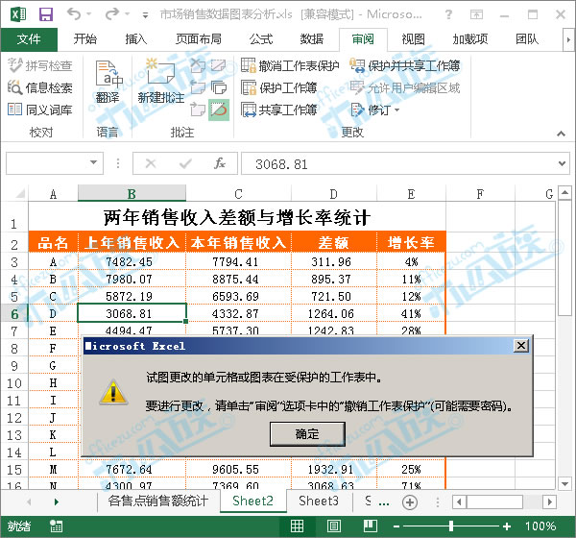Show more ribbon tabs with the right arrow
Screen dimensions: 576x538
pyautogui.click(x=568, y=39)
